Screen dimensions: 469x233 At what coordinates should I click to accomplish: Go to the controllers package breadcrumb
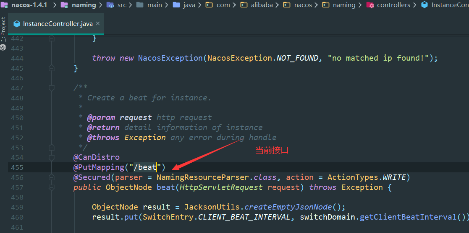pyautogui.click(x=388, y=5)
